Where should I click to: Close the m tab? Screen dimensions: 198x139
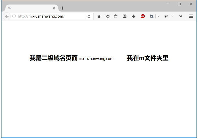pos(54,8)
